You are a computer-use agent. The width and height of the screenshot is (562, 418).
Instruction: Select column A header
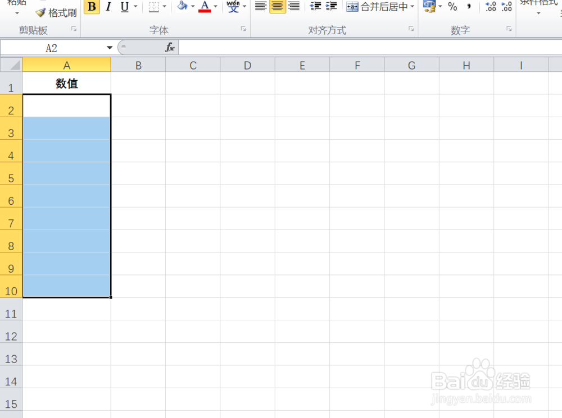[67, 65]
